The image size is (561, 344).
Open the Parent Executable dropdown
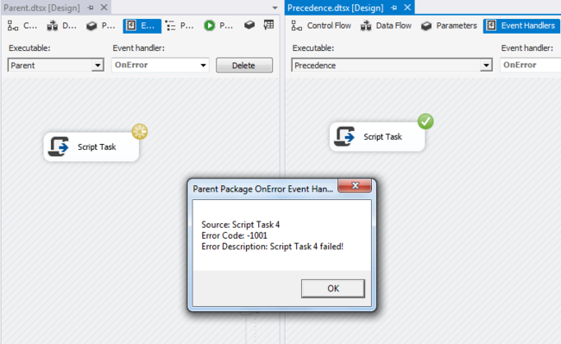tap(98, 66)
